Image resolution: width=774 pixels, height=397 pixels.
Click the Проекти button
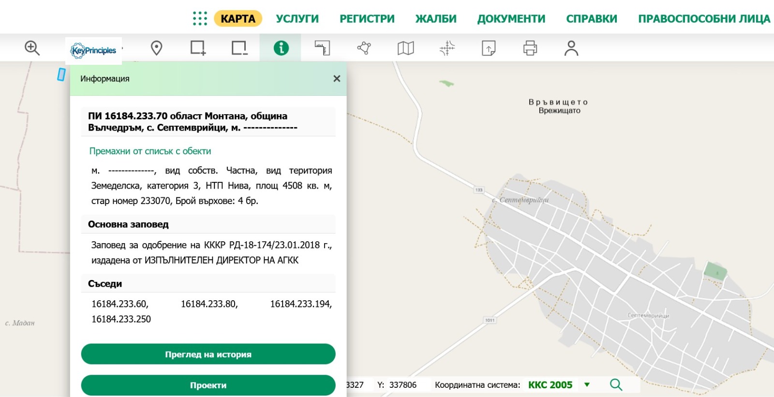(x=208, y=385)
